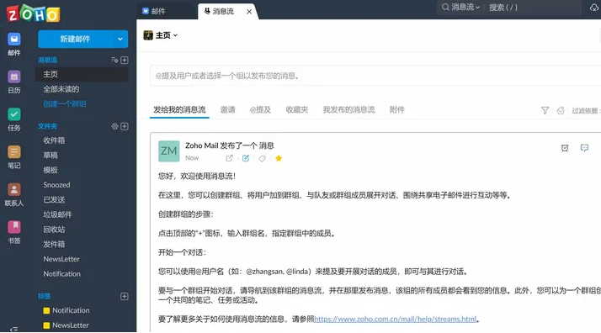
Task: Expand the 新建邮件 button dropdown arrow
Action: point(120,39)
